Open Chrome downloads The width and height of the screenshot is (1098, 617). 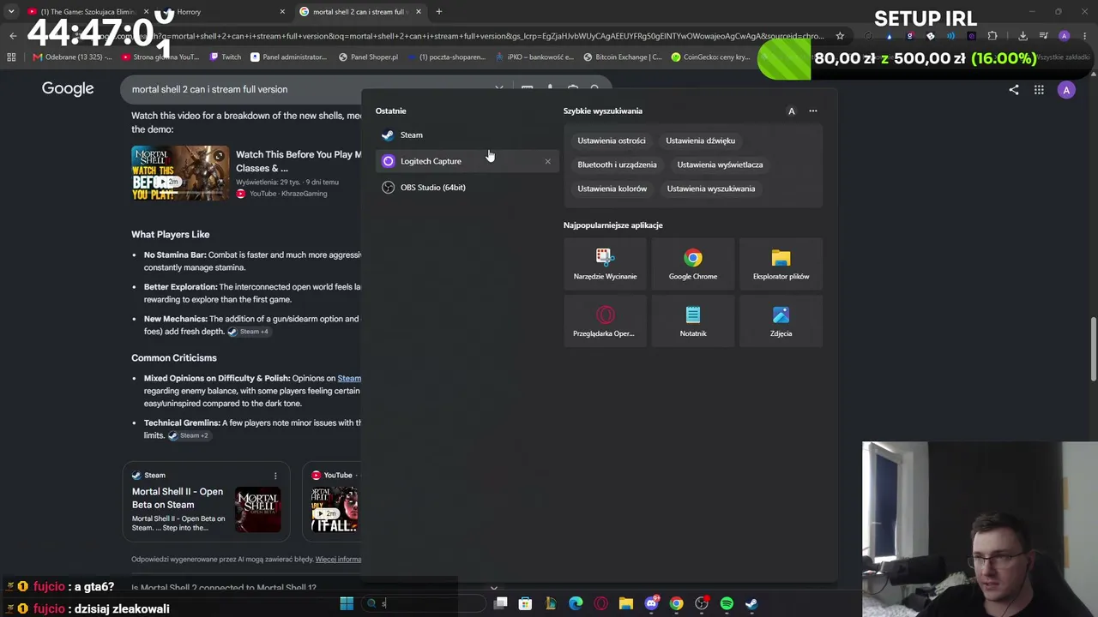pos(1023,36)
